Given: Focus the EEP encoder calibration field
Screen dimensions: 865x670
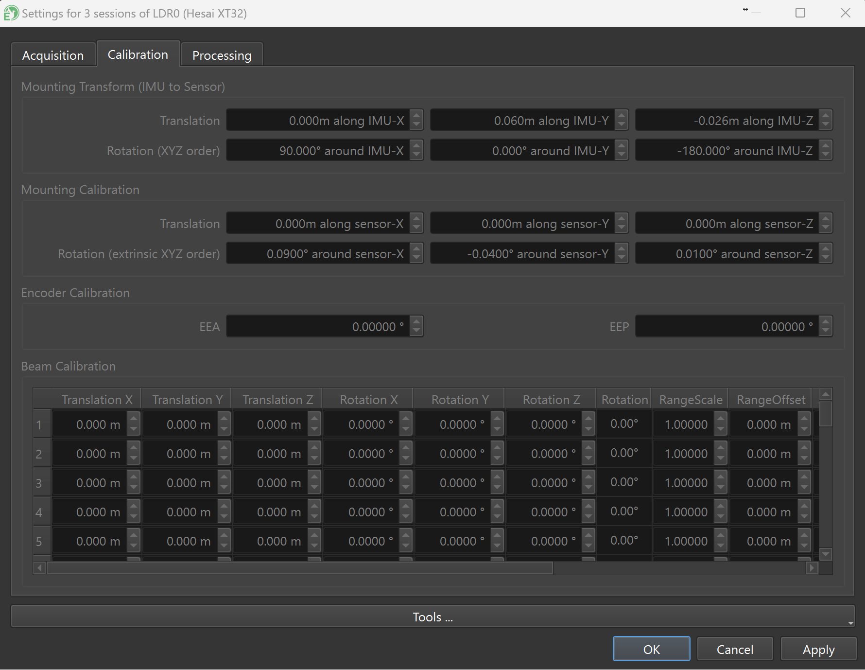Looking at the screenshot, I should [727, 327].
